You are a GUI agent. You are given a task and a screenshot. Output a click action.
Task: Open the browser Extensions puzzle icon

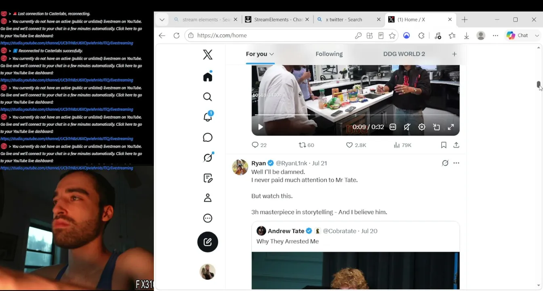click(421, 36)
